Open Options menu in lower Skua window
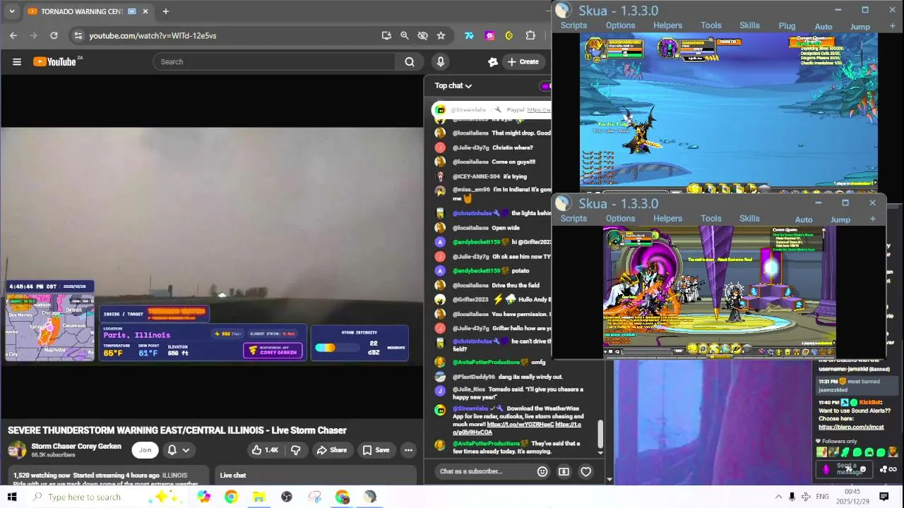The width and height of the screenshot is (904, 508). click(620, 219)
